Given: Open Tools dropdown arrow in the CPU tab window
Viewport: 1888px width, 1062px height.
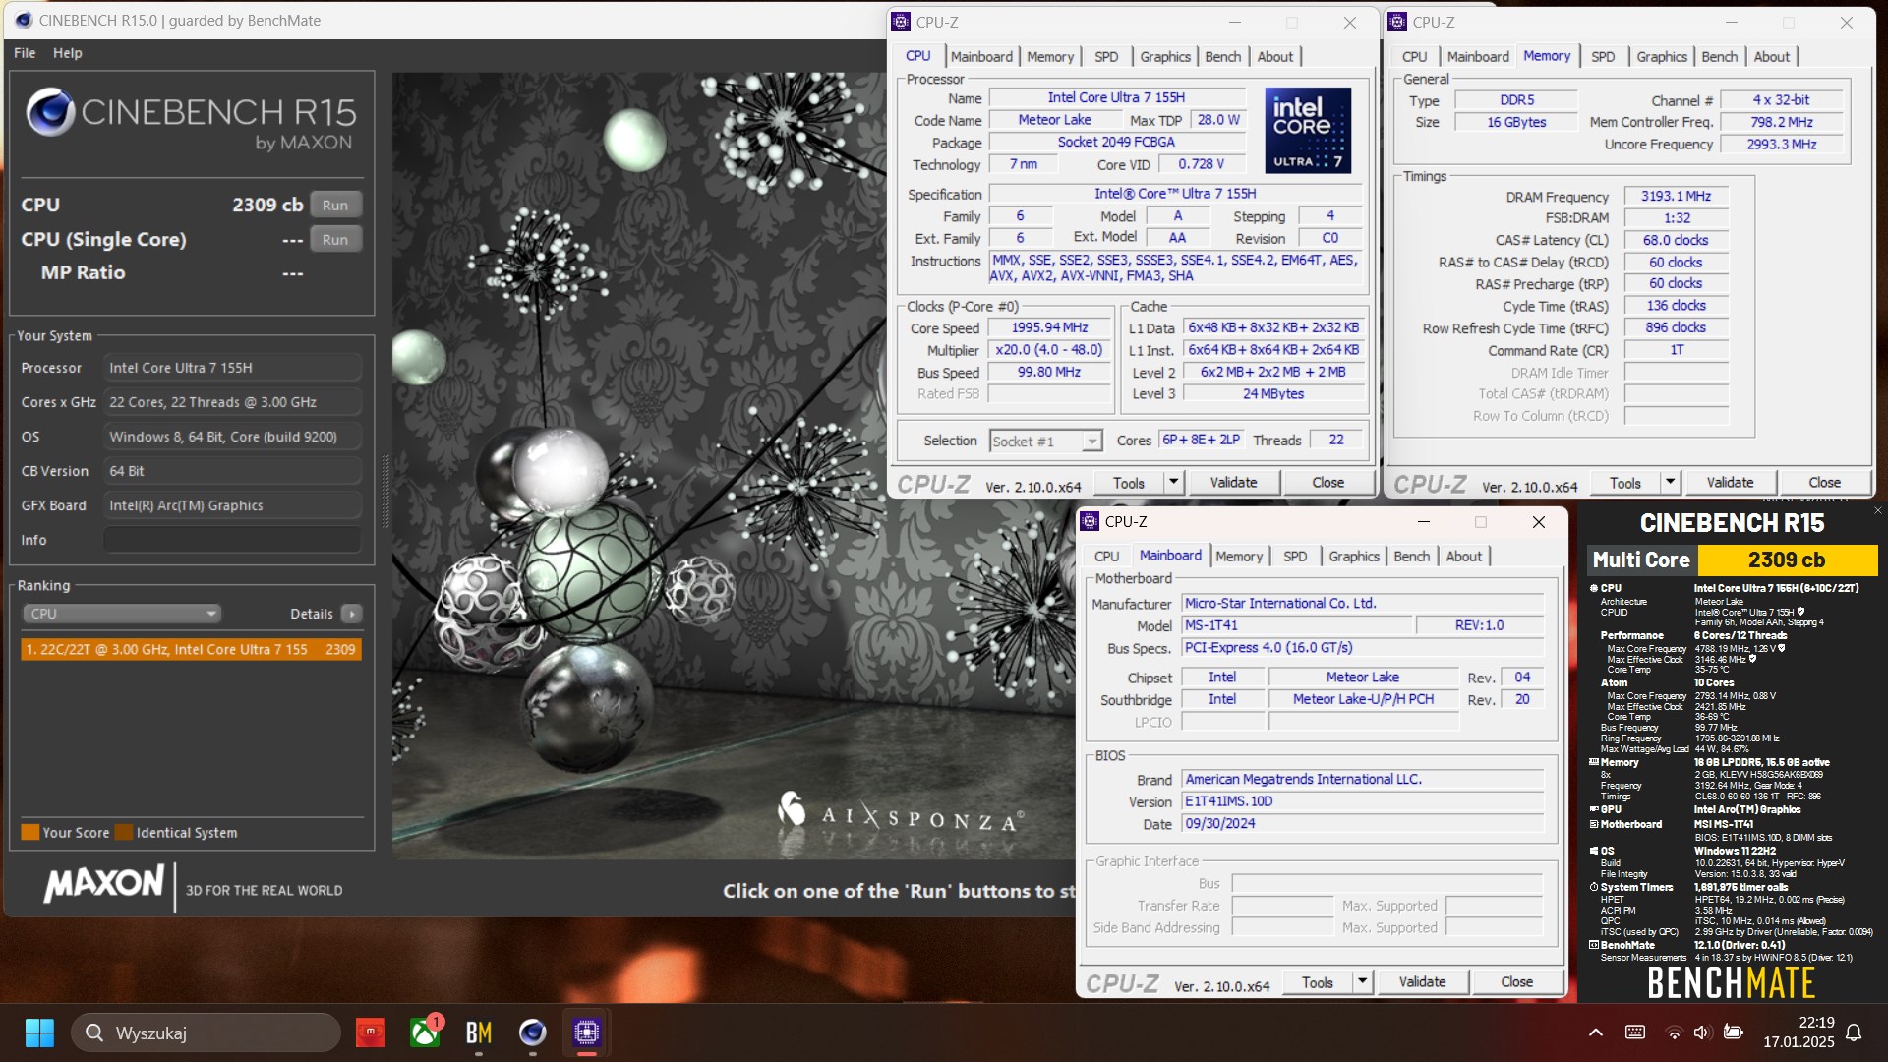Looking at the screenshot, I should click(1173, 482).
